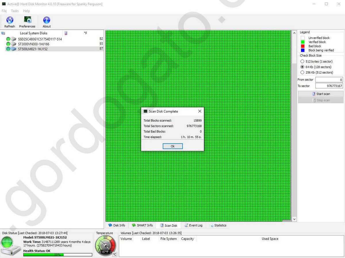Image resolution: width=345 pixels, height=258 pixels.
Task: Switch to the SMART Info tab
Action: point(142,226)
